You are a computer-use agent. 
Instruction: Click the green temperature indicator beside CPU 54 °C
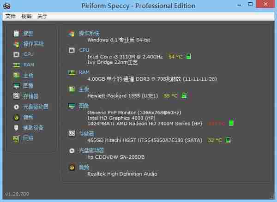[x=188, y=57]
